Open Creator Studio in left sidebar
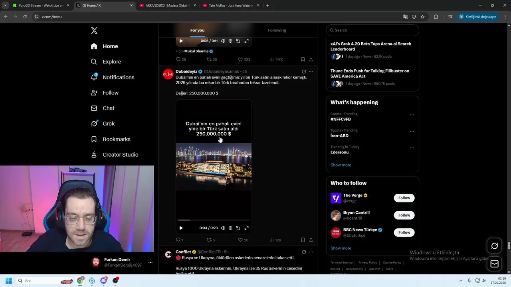Viewport: 511px width, 287px height. [x=115, y=155]
